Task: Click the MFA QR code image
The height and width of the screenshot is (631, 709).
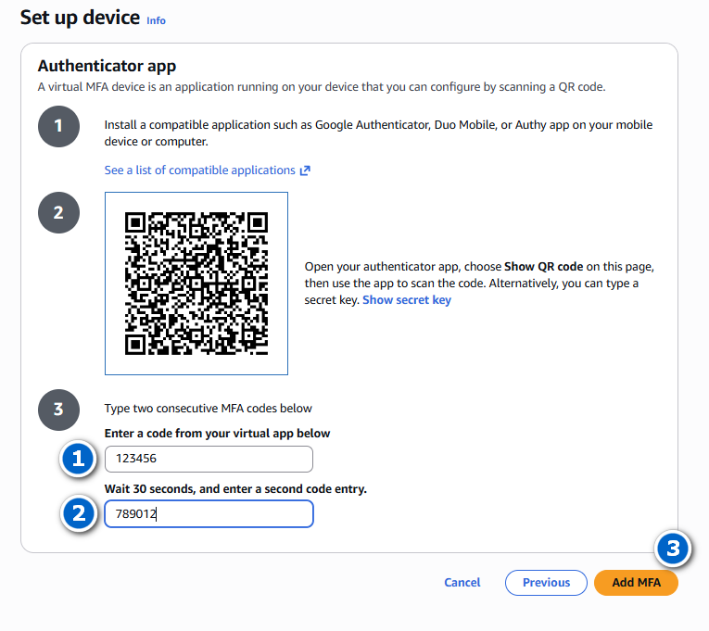Action: 196,284
